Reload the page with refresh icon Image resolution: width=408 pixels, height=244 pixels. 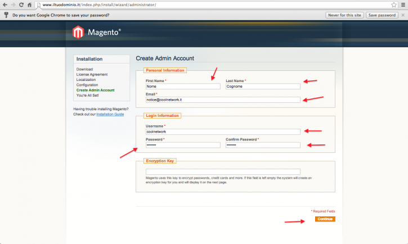pyautogui.click(x=21, y=4)
